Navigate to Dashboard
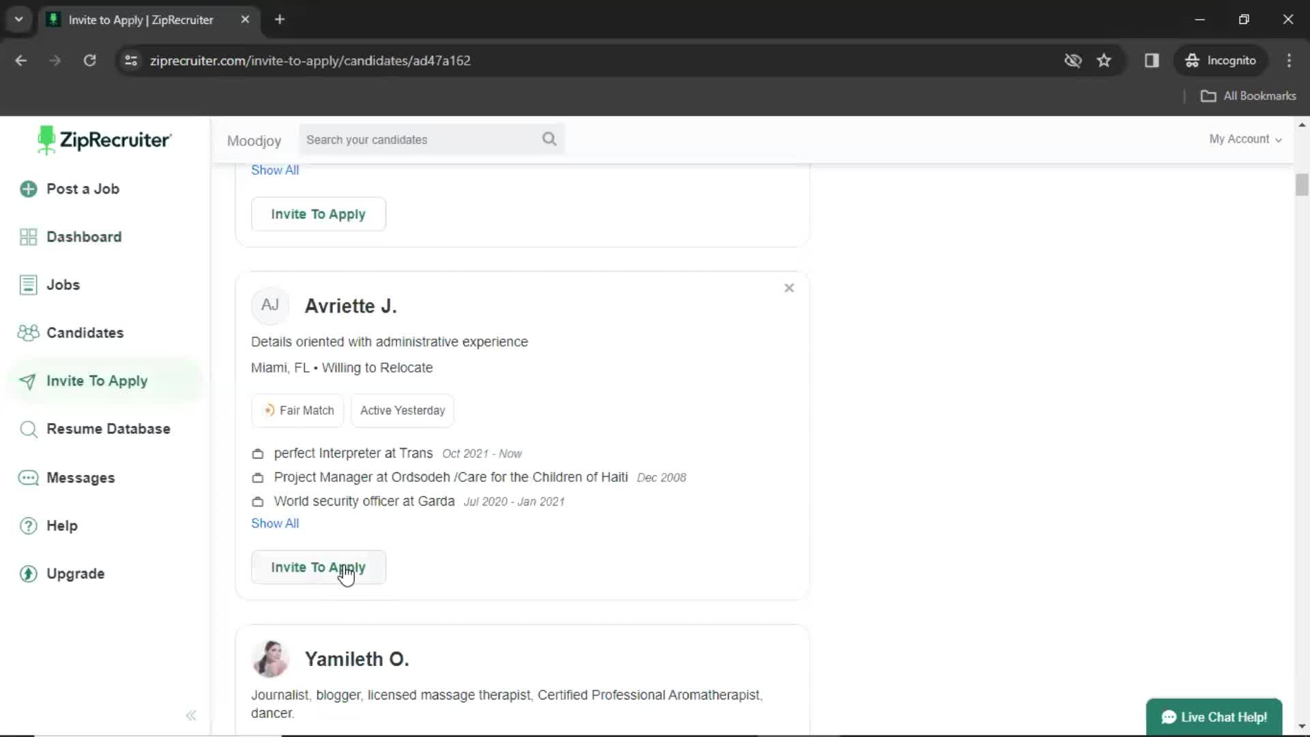Image resolution: width=1310 pixels, height=737 pixels. pyautogui.click(x=84, y=237)
